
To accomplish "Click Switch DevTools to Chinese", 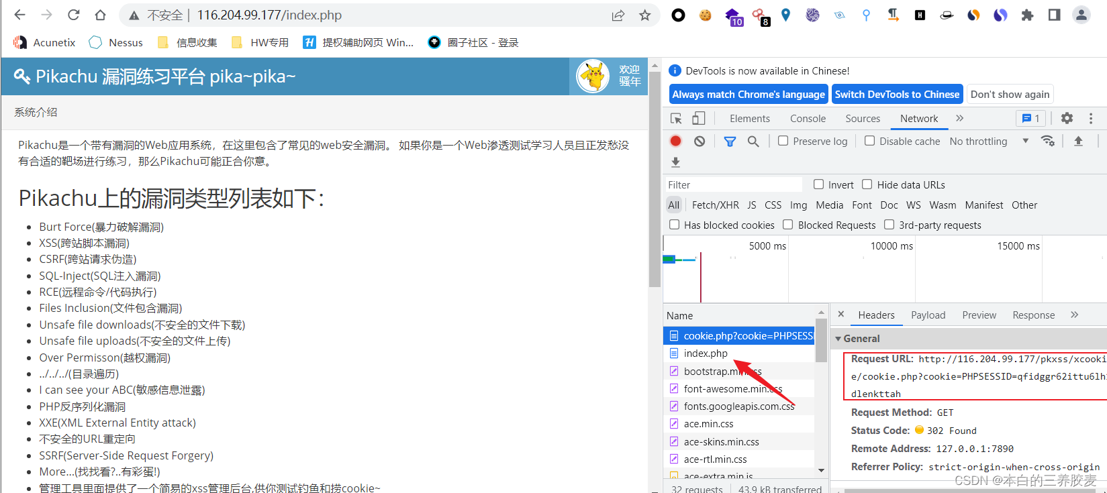I will (897, 95).
